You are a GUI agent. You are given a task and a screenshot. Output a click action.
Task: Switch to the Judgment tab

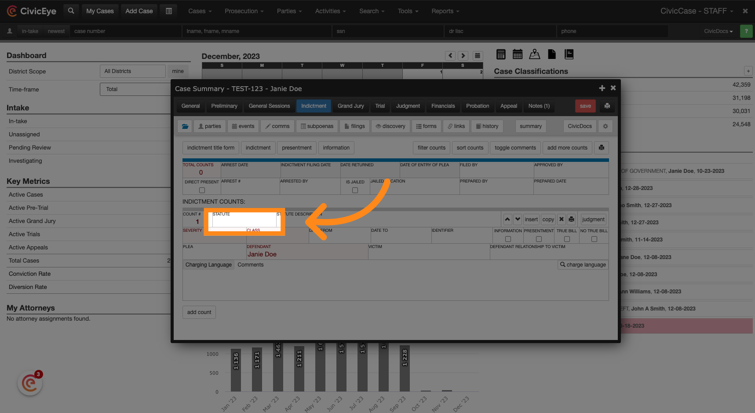coord(408,106)
